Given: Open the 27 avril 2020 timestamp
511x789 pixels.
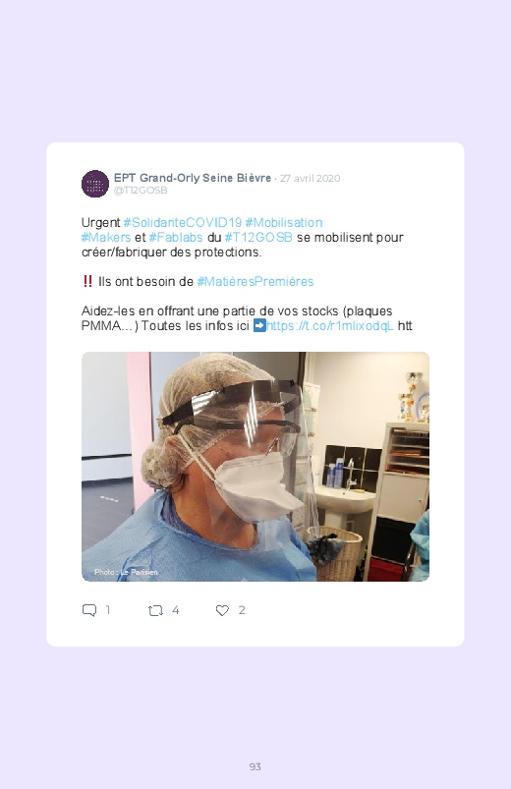Looking at the screenshot, I should [x=311, y=178].
